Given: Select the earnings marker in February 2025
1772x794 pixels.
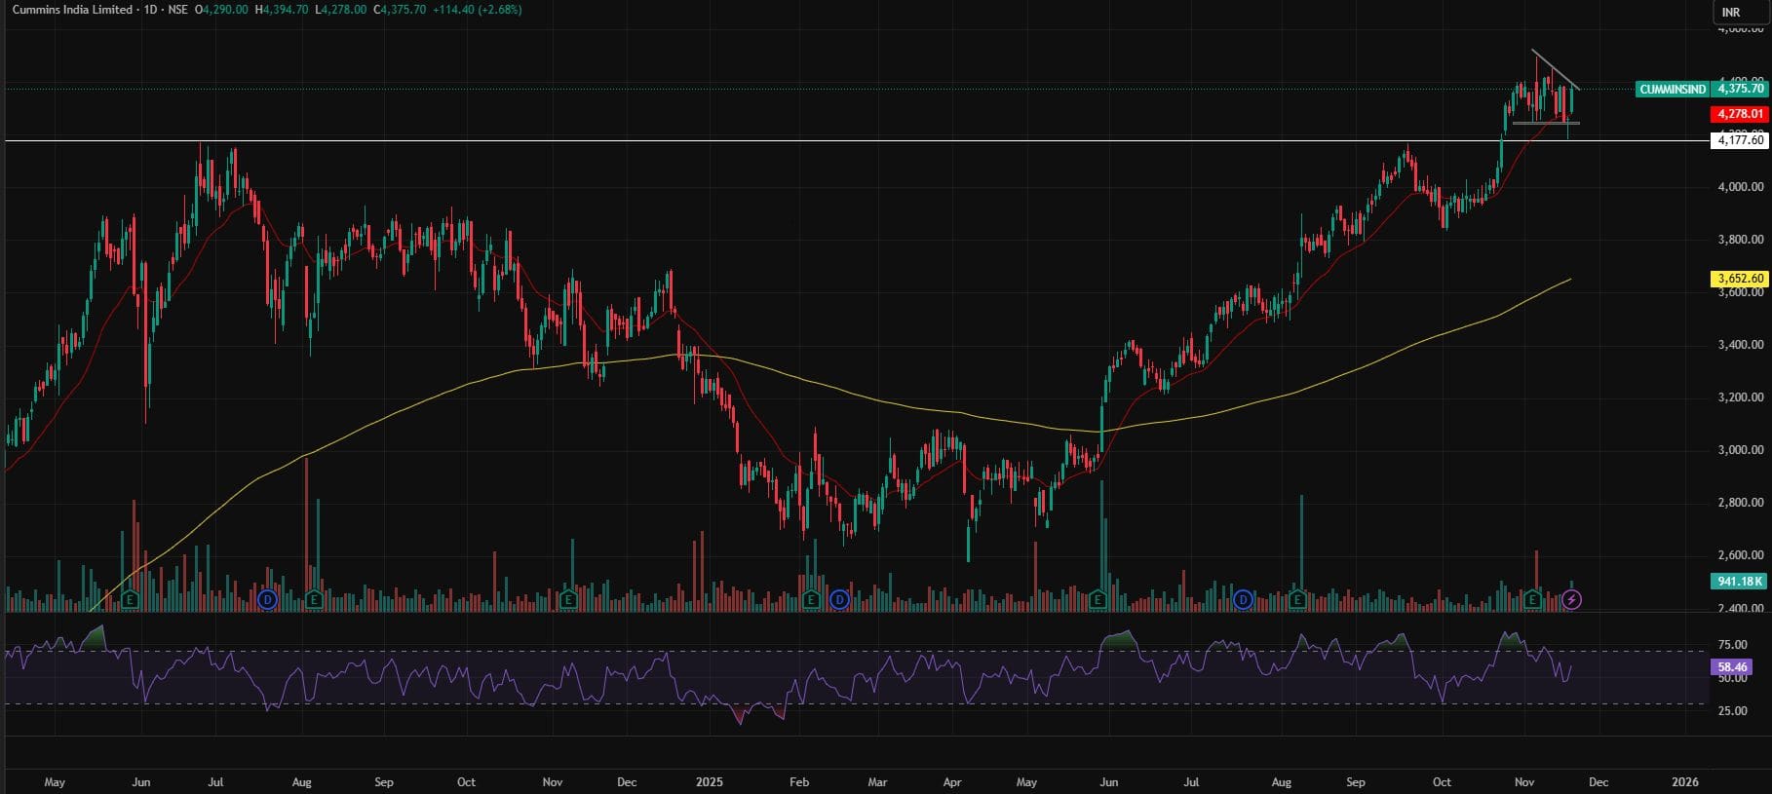Looking at the screenshot, I should pyautogui.click(x=811, y=600).
